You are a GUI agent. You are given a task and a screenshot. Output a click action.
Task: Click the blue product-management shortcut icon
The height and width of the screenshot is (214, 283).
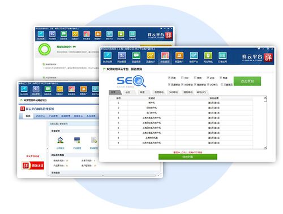[x=77, y=140]
